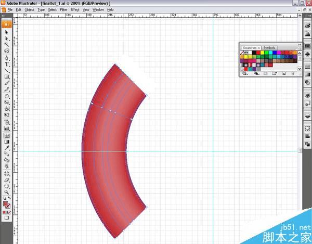The image size is (312, 244).
Task: Toggle the Swatches panel dock icon
Action: 307,46
